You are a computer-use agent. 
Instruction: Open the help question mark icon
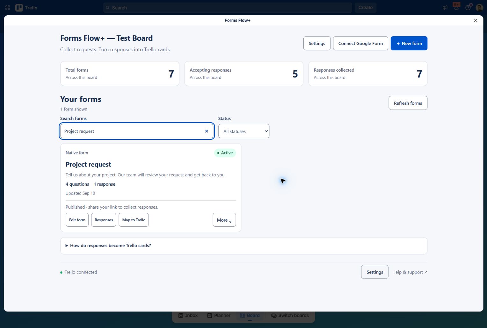pos(468,8)
